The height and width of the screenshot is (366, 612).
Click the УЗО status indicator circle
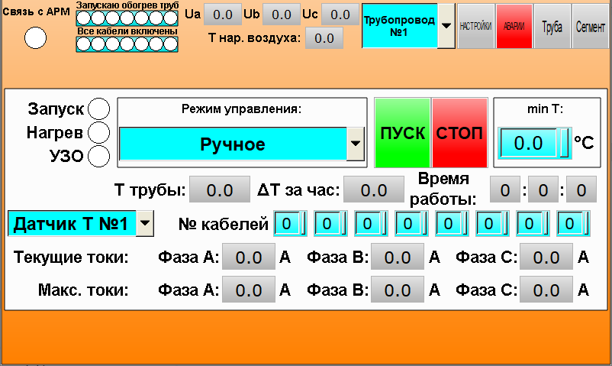(98, 157)
